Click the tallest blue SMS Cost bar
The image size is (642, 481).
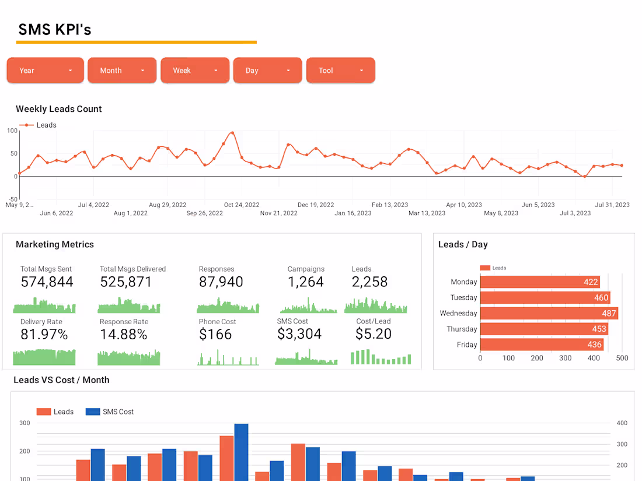241,452
